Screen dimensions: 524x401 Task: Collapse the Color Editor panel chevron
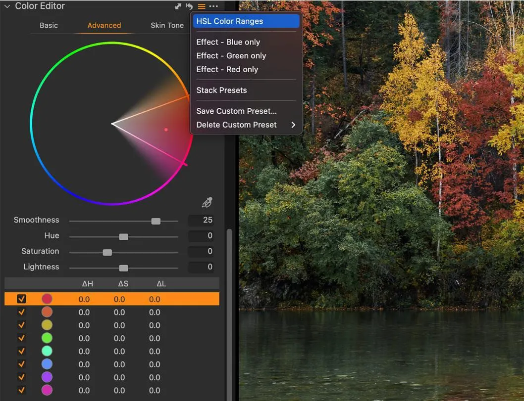tap(7, 6)
